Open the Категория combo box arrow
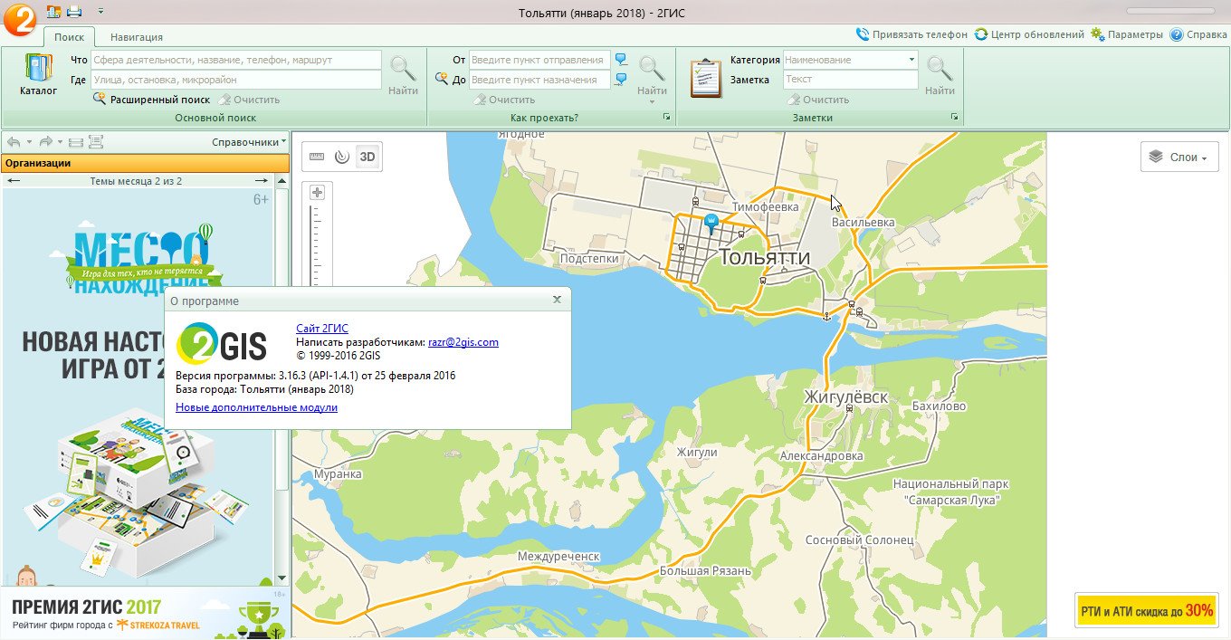Viewport: 1231px width, 640px height. [x=911, y=60]
